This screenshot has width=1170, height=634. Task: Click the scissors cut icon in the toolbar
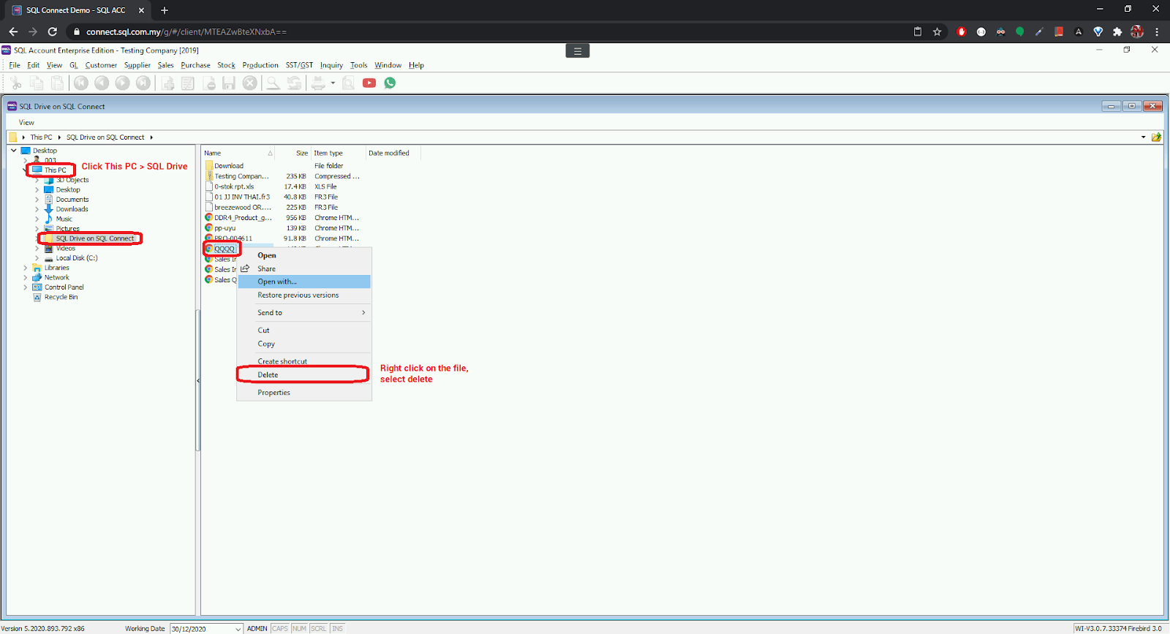tap(15, 83)
